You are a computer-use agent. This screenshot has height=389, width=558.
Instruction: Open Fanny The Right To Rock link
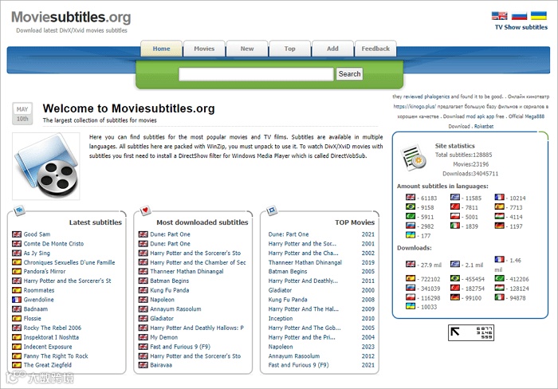tap(56, 356)
